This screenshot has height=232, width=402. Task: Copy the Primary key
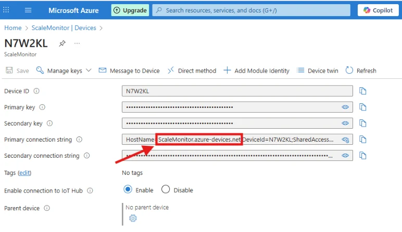[362, 107]
